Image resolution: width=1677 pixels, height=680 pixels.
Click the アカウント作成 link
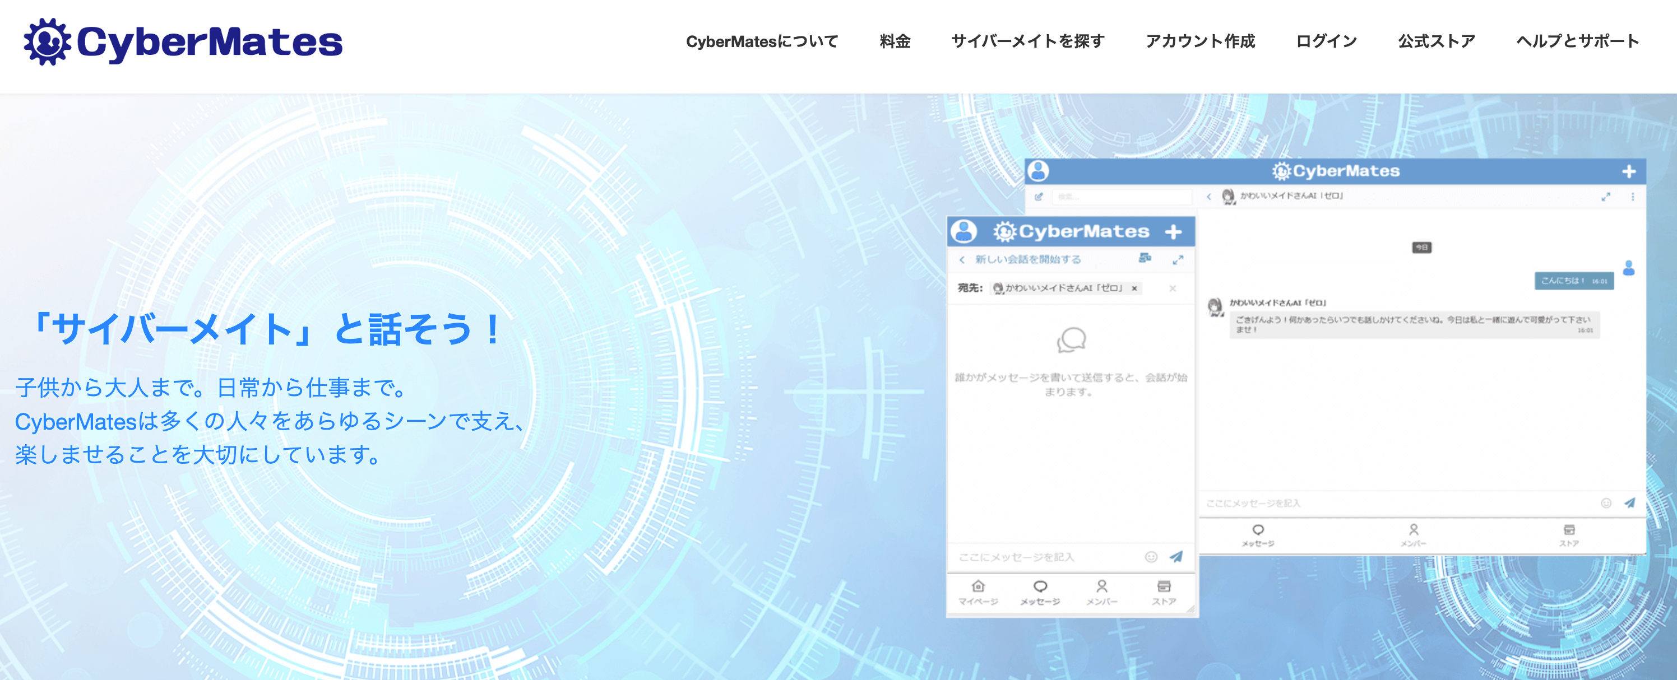tap(1200, 41)
